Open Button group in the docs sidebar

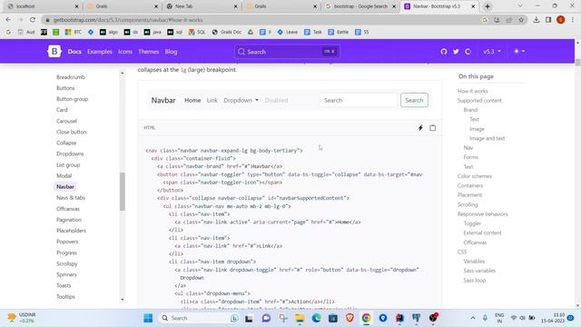73,99
